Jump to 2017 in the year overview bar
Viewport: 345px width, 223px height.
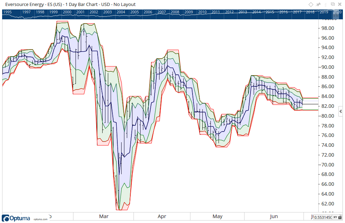click(297, 12)
